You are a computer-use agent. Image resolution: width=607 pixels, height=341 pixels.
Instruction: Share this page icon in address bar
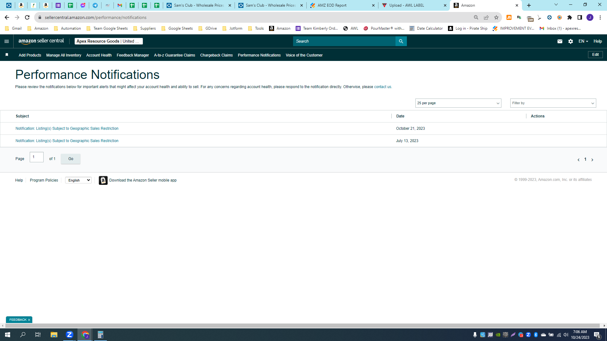tap(486, 17)
